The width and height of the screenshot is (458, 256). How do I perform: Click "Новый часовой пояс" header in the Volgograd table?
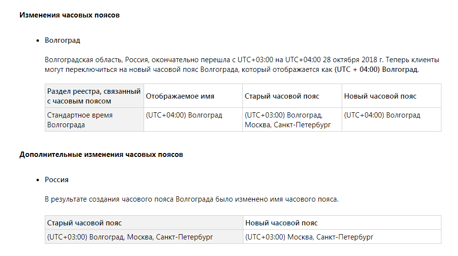381,96
